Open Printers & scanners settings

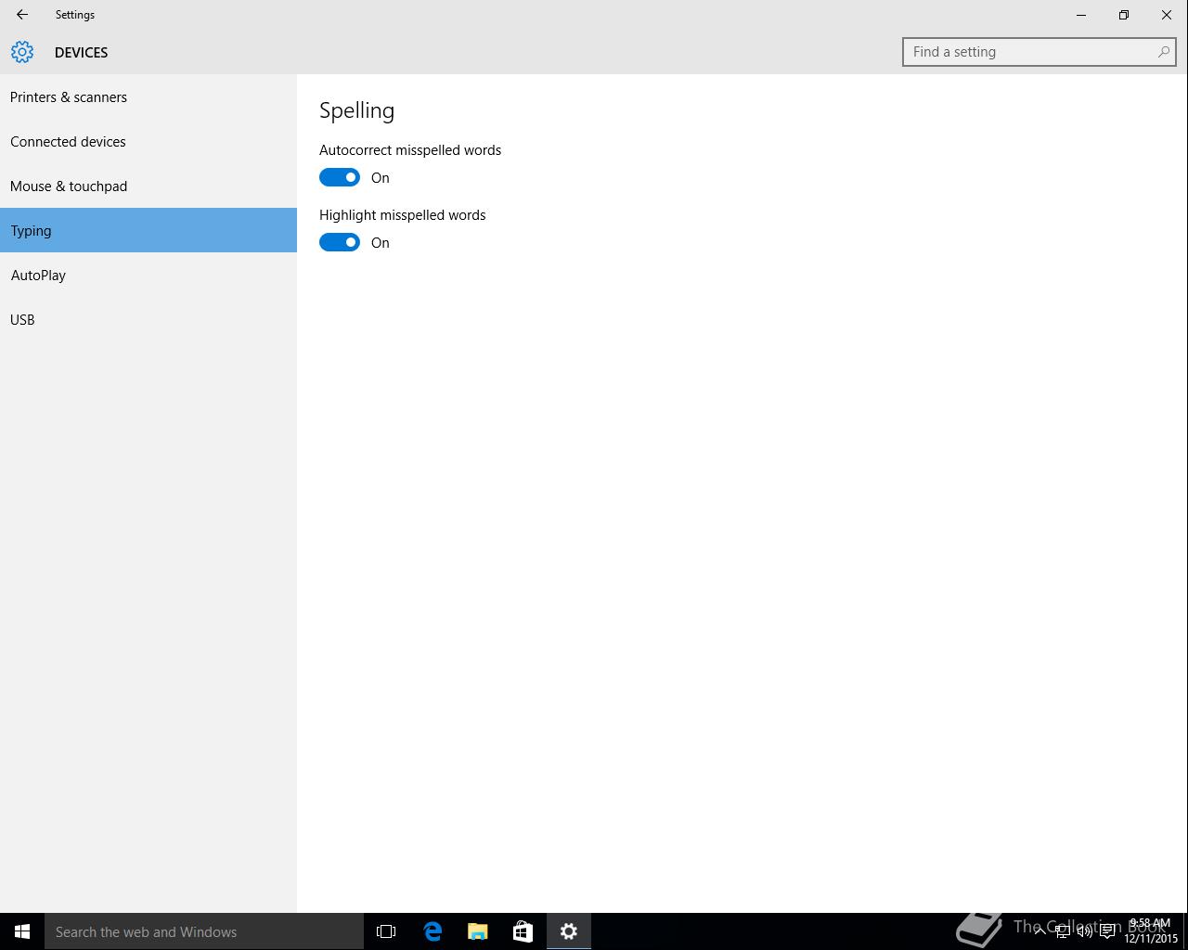pos(148,96)
